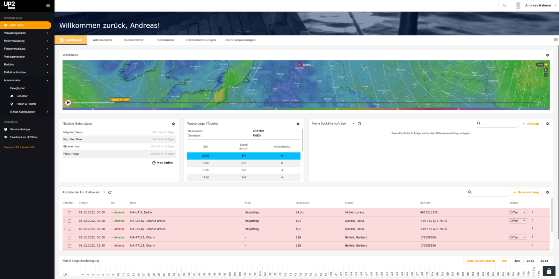Click the Wasserpegel table scrollbar
Image resolution: width=559 pixels, height=279 pixels.
pyautogui.click(x=303, y=140)
